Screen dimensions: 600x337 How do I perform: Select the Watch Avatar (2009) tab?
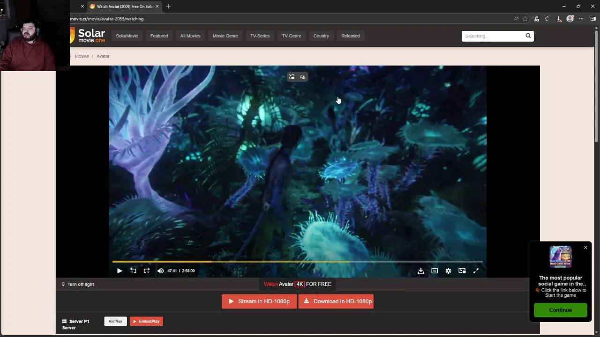coord(124,7)
